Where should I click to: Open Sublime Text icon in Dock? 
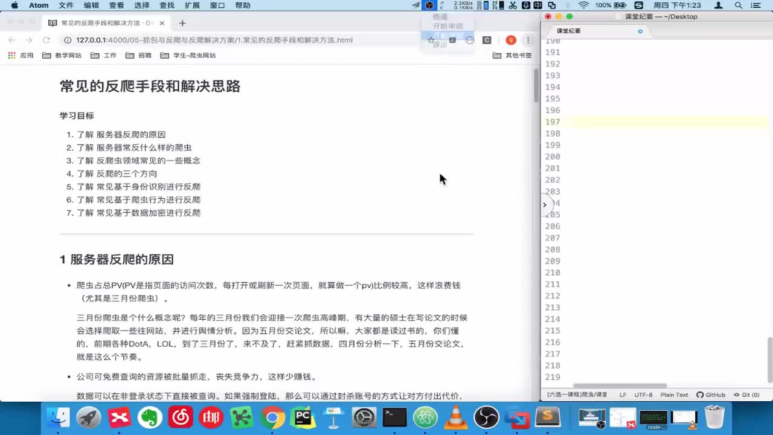click(x=548, y=417)
